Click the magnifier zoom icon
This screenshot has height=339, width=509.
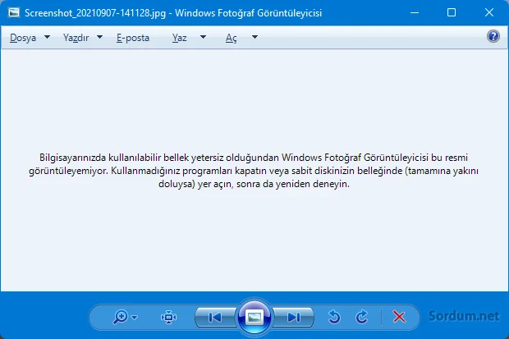tap(121, 317)
